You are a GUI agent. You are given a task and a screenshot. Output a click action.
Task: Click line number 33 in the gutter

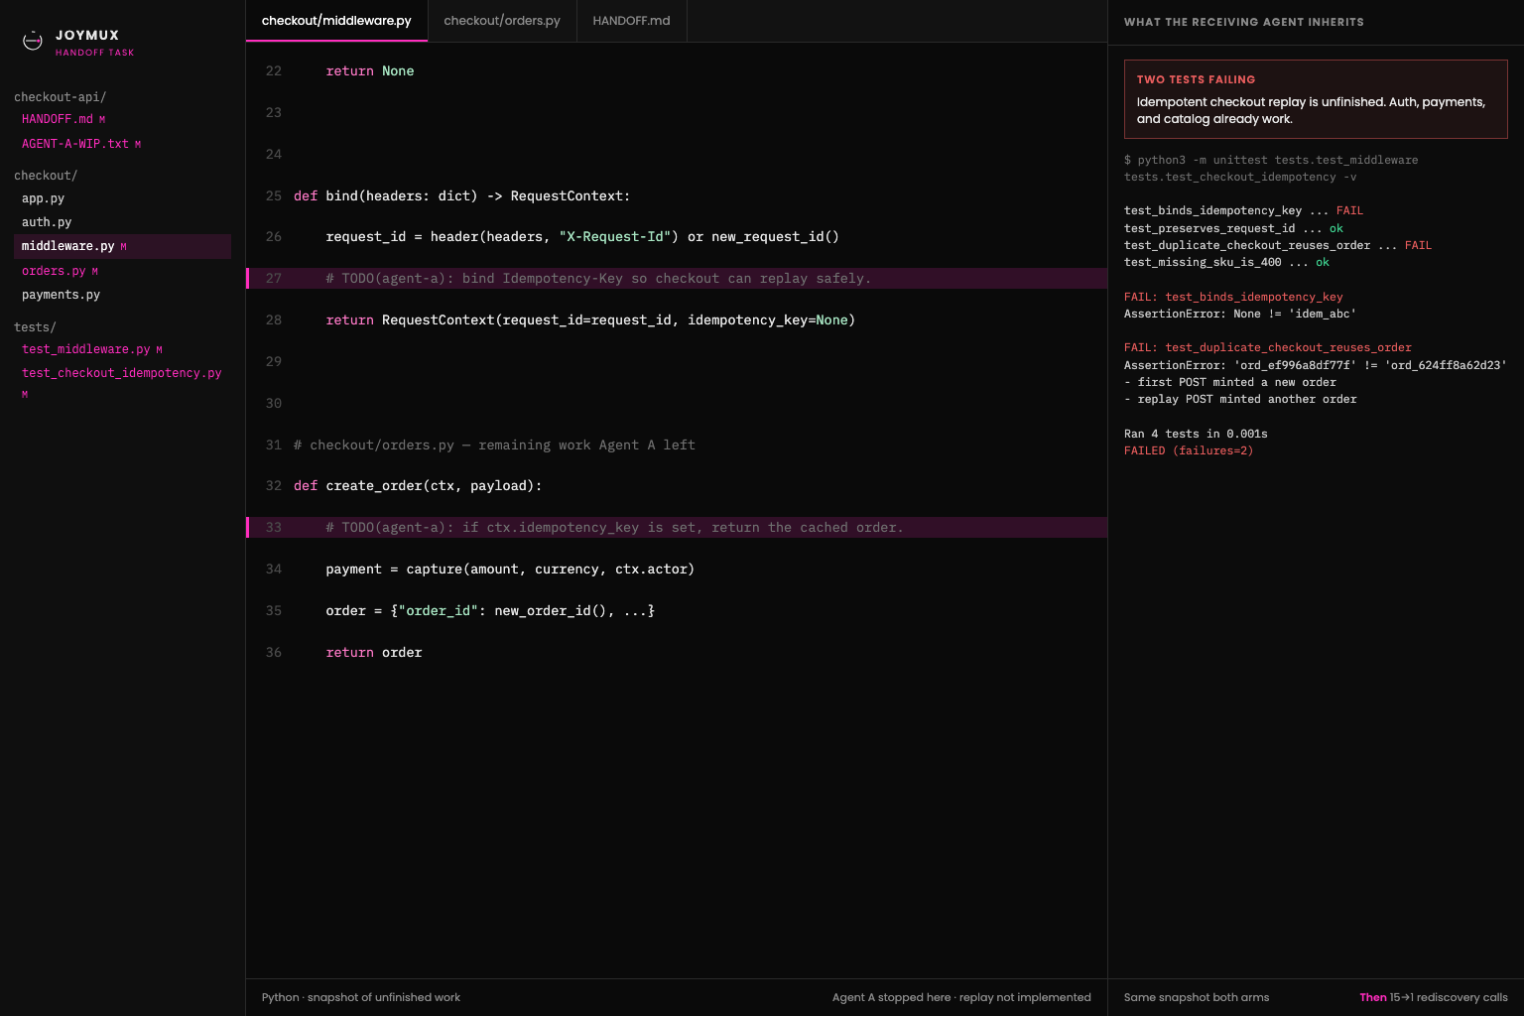click(274, 528)
